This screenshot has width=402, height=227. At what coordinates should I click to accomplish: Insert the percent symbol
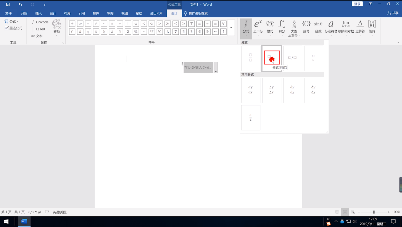click(136, 32)
